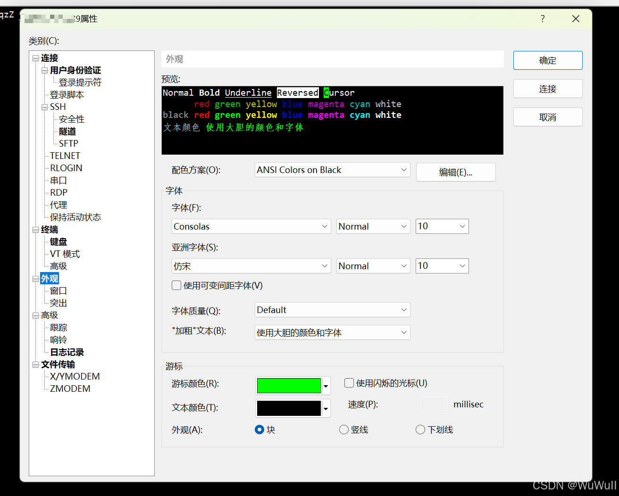The image size is (619, 496).
Task: Collapse the 外观 tree node
Action: point(35,279)
